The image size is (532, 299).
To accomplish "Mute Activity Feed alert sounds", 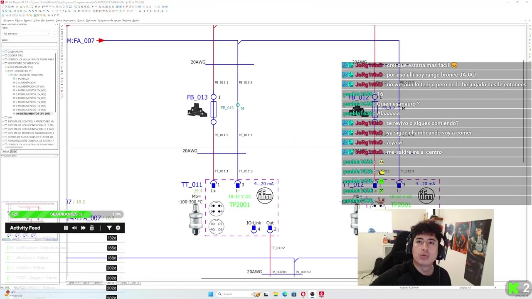I will coord(74,228).
